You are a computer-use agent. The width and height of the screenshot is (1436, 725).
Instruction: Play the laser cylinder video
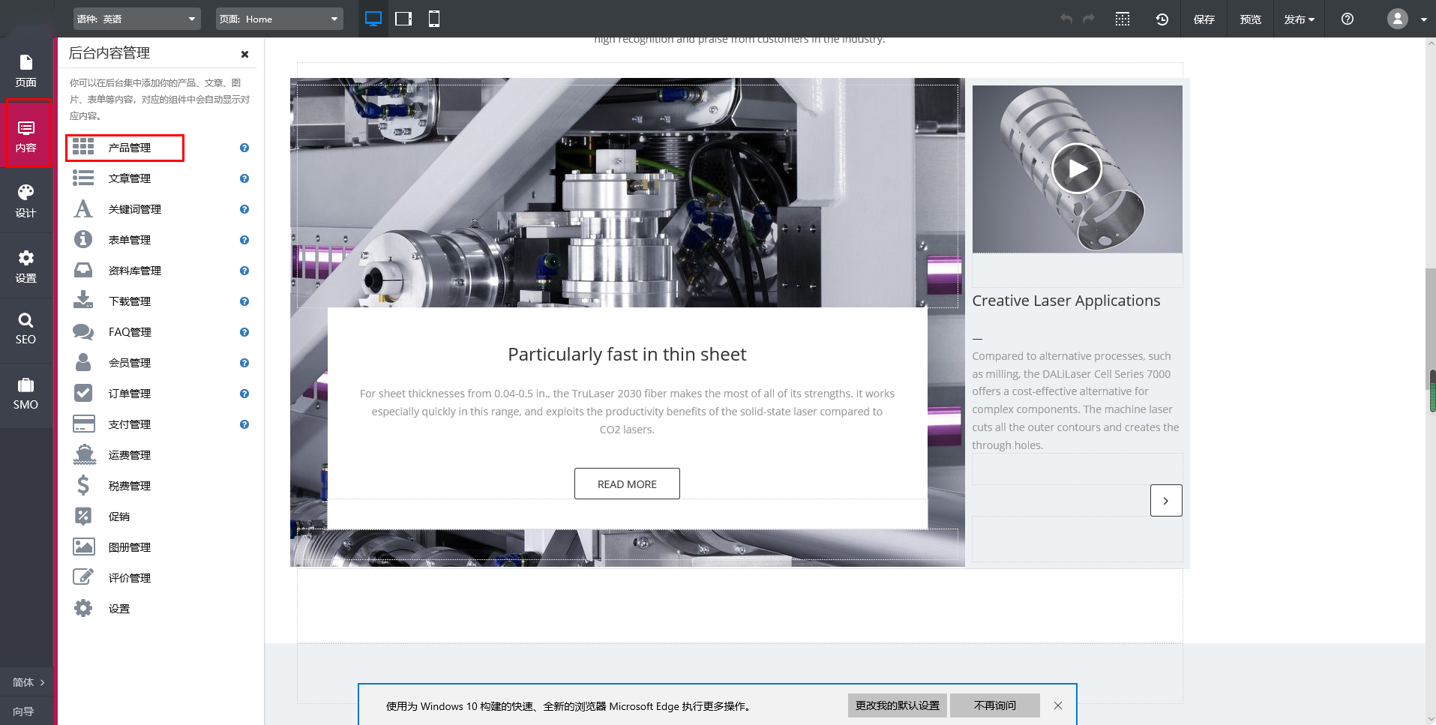pos(1076,169)
